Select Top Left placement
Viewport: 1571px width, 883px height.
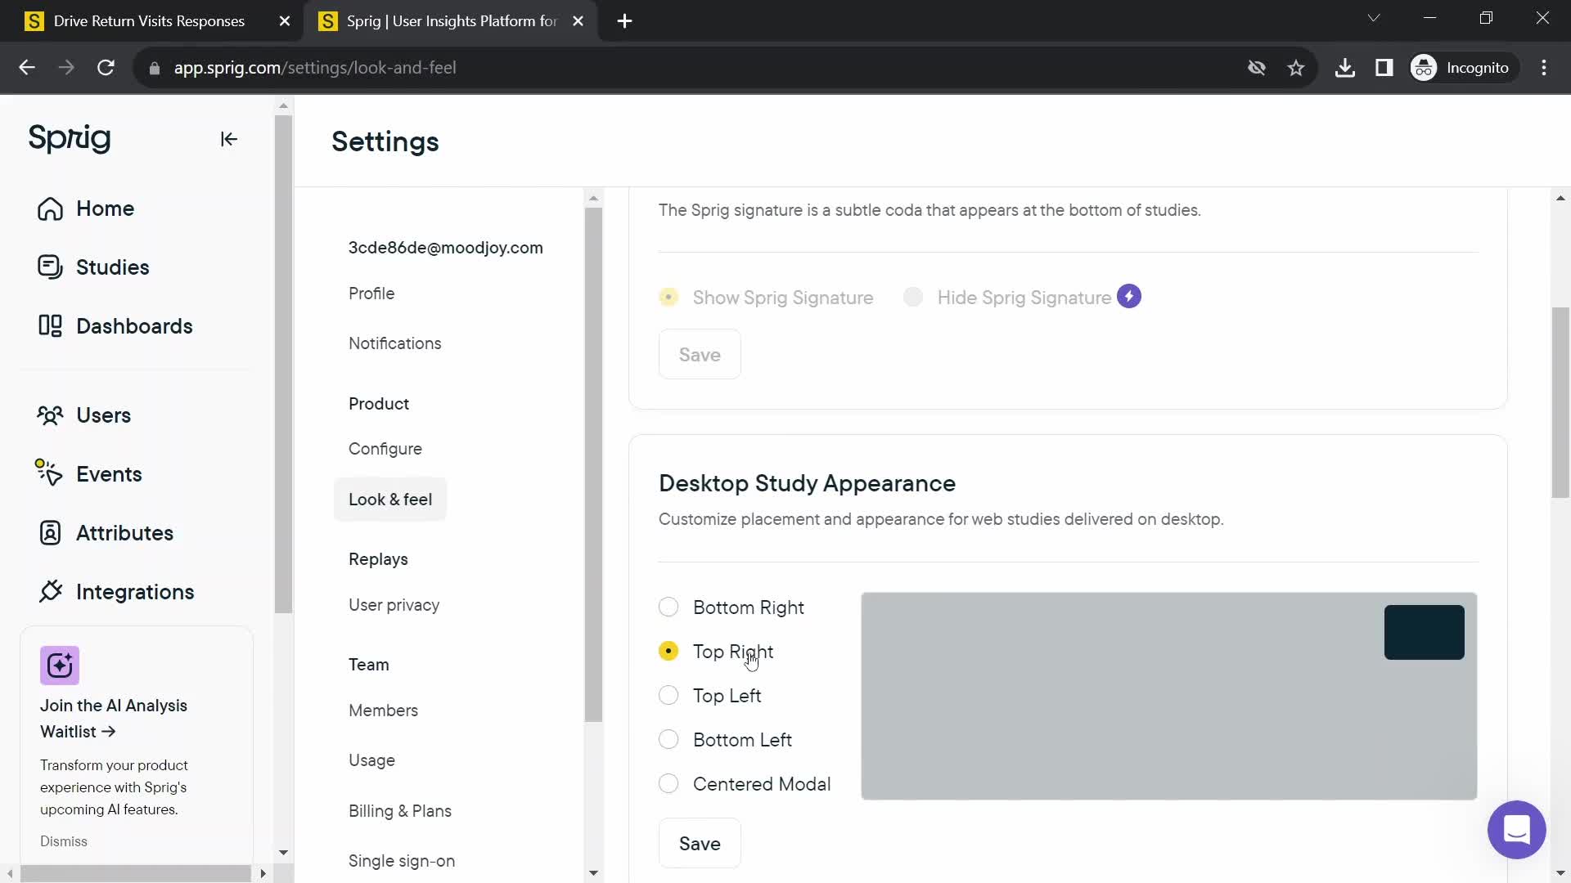(x=668, y=695)
